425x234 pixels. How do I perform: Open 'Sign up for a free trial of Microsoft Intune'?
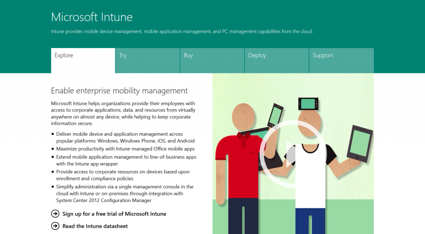pos(114,214)
